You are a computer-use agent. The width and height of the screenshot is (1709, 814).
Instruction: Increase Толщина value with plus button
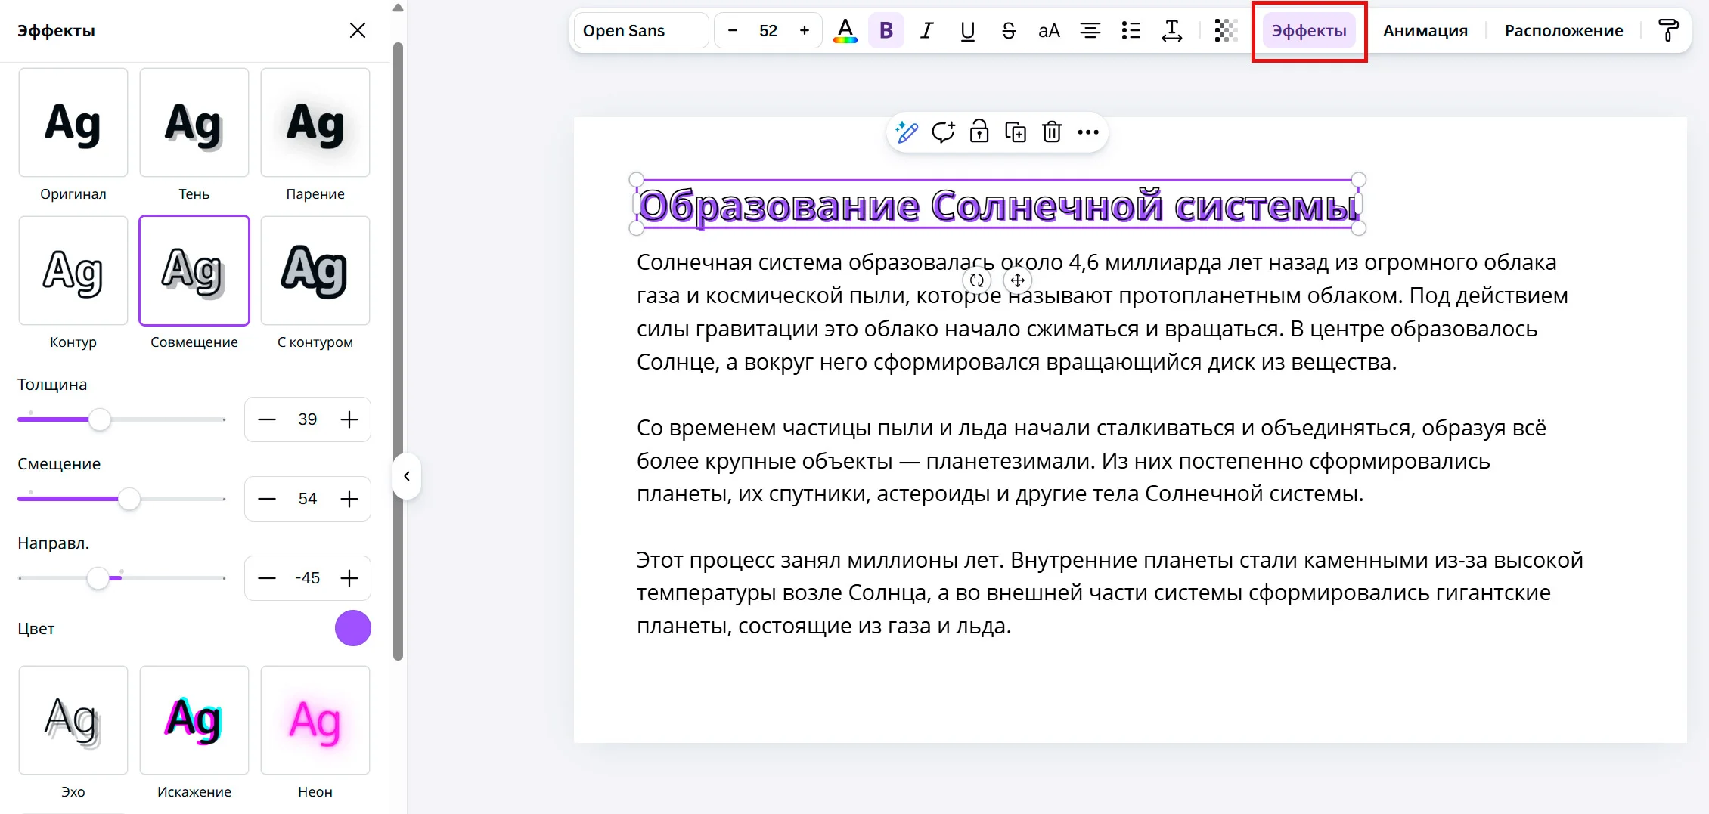[349, 419]
